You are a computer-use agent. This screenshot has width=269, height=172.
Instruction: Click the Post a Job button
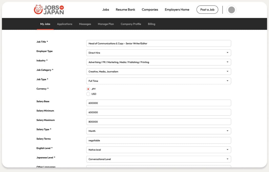tap(207, 10)
